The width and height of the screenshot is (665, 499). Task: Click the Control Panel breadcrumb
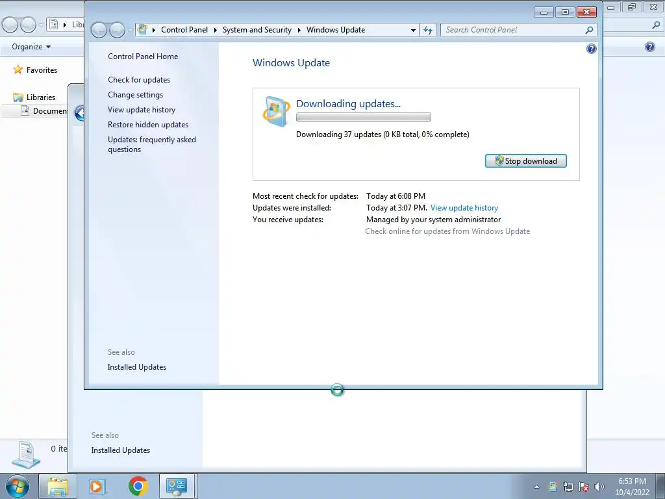pyautogui.click(x=184, y=30)
